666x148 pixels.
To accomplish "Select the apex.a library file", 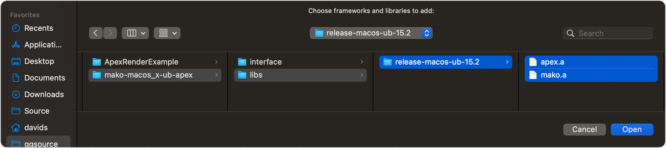I will pos(552,62).
